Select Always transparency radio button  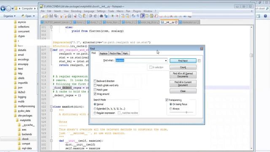(171, 109)
